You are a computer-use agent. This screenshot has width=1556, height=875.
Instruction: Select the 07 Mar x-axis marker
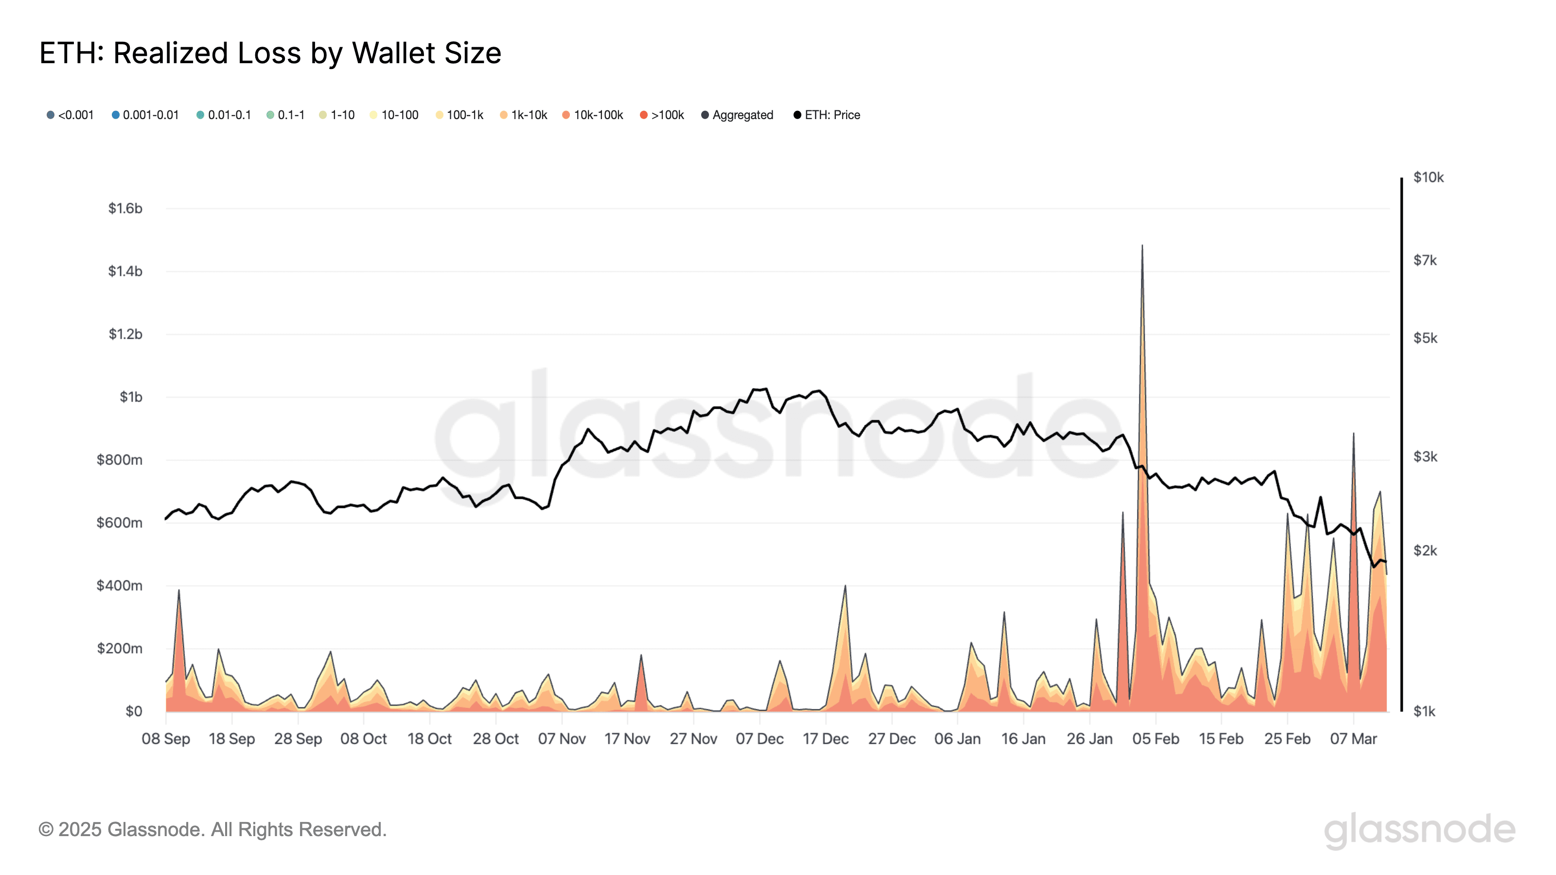(1353, 738)
